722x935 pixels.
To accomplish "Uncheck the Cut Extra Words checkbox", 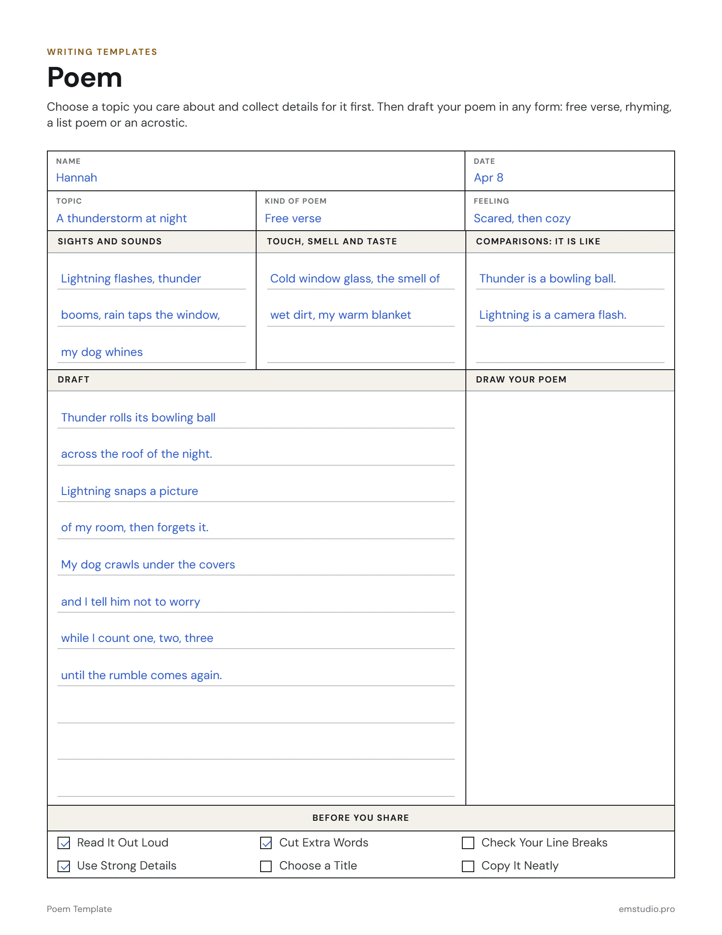I will coord(266,843).
